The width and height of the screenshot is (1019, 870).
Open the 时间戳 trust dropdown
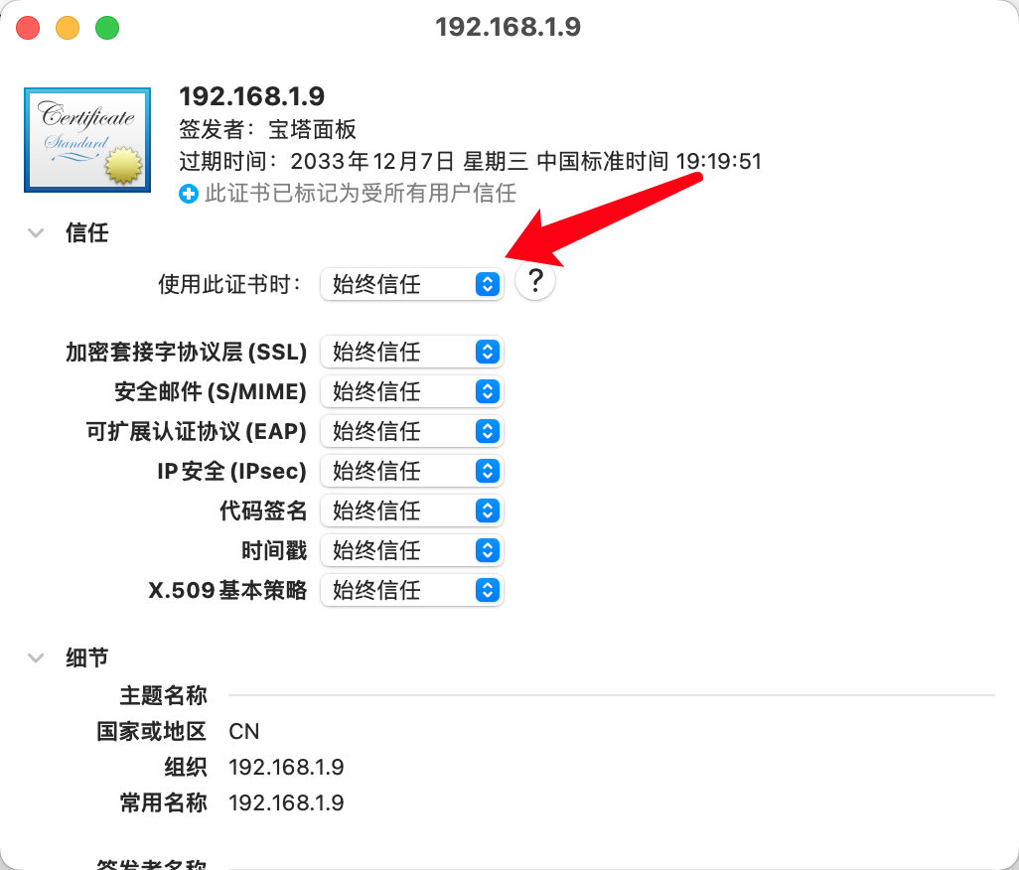coord(411,550)
